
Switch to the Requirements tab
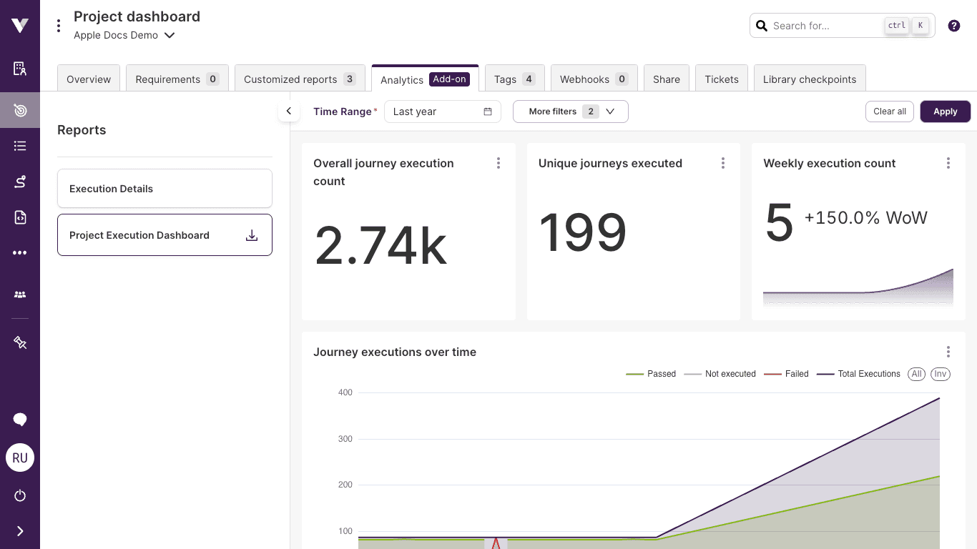[177, 79]
